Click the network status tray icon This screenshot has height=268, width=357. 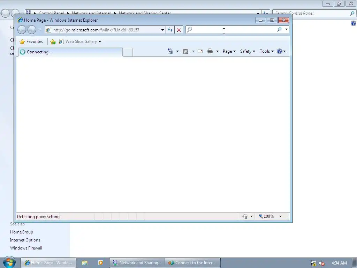tap(313, 263)
